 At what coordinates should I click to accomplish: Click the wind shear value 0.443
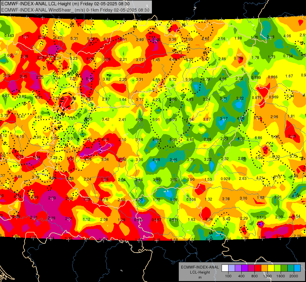coord(9,36)
